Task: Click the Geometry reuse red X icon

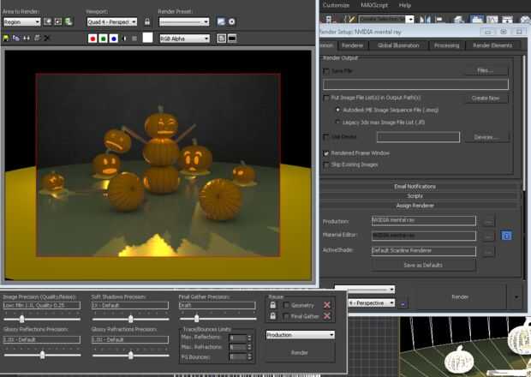Action: tap(326, 305)
